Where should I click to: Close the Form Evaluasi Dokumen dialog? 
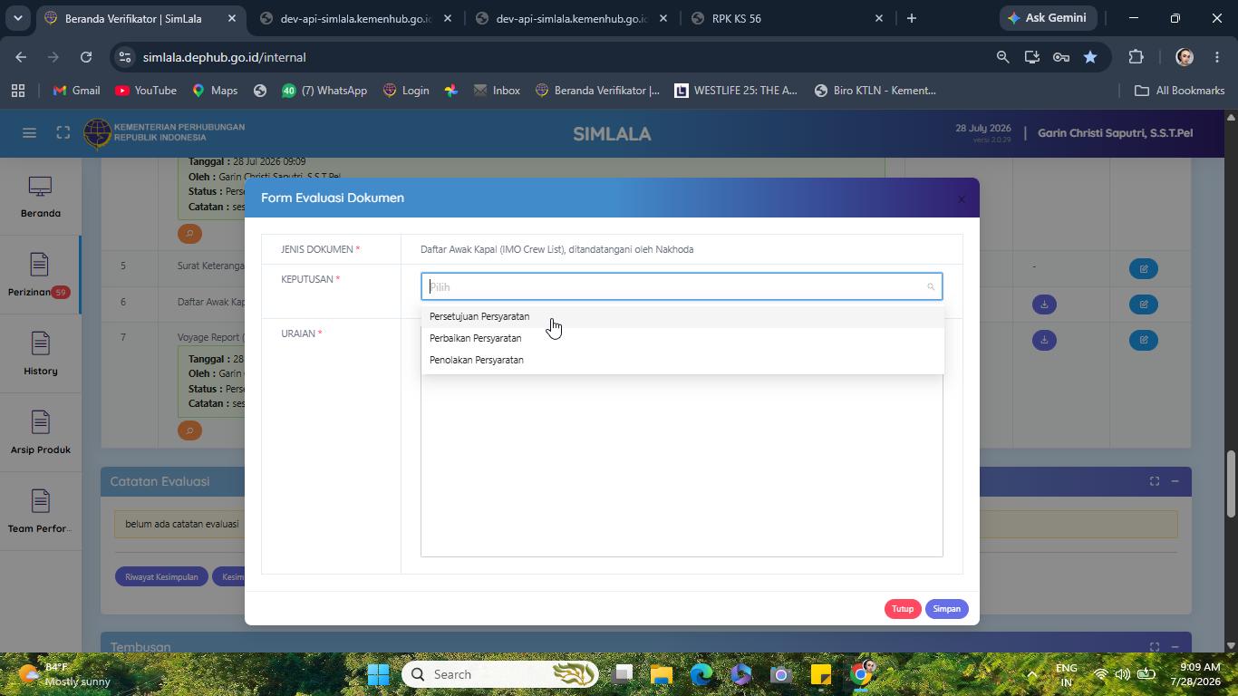tap(962, 198)
